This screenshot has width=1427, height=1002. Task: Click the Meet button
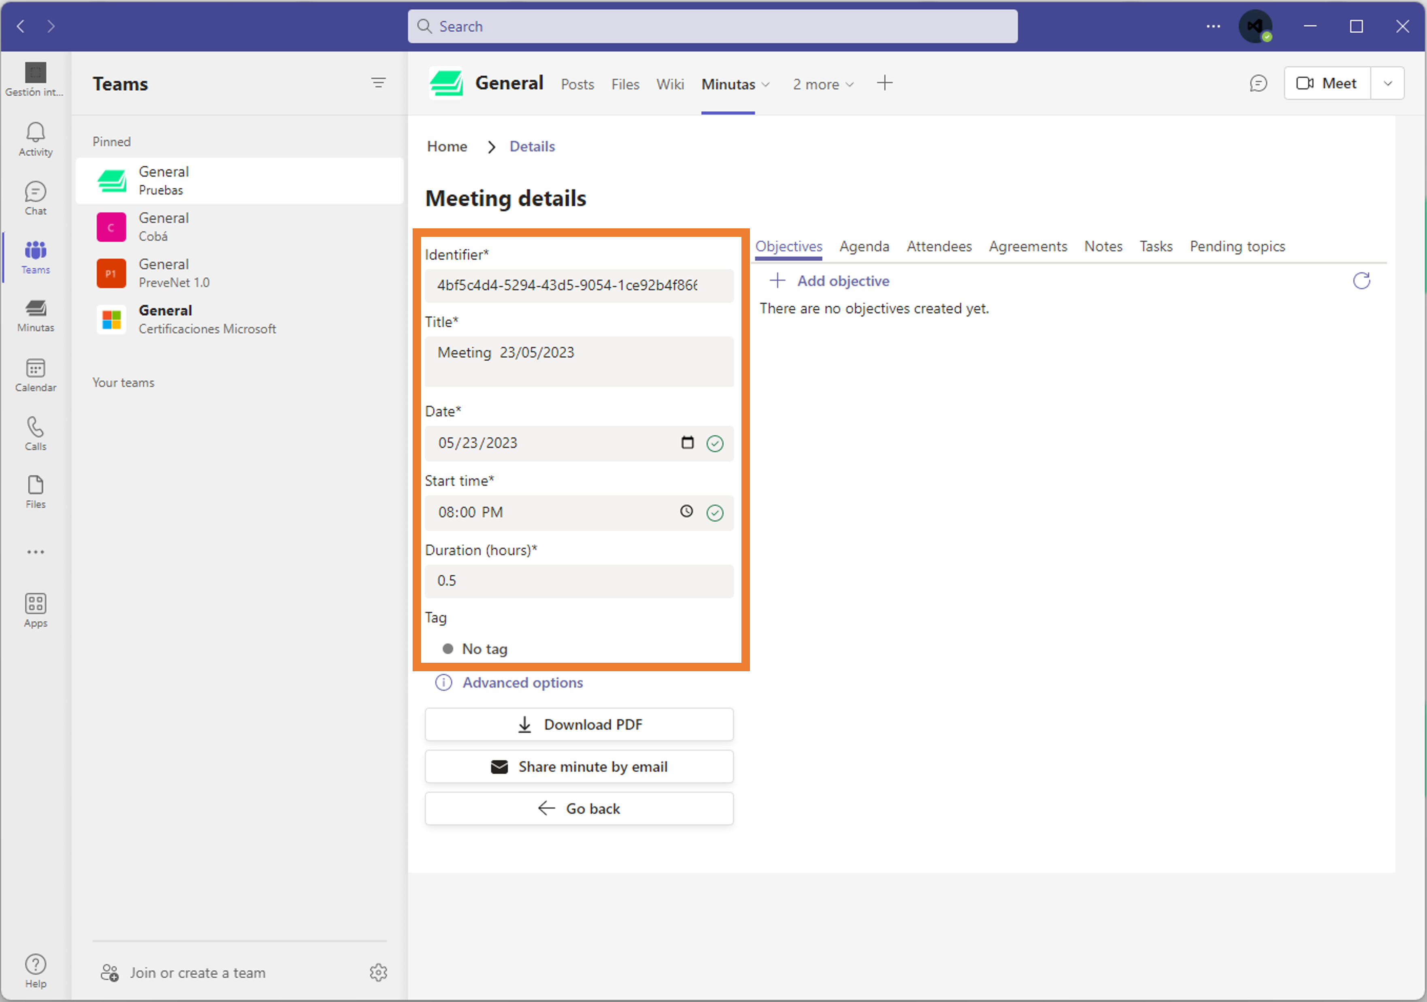pyautogui.click(x=1327, y=83)
